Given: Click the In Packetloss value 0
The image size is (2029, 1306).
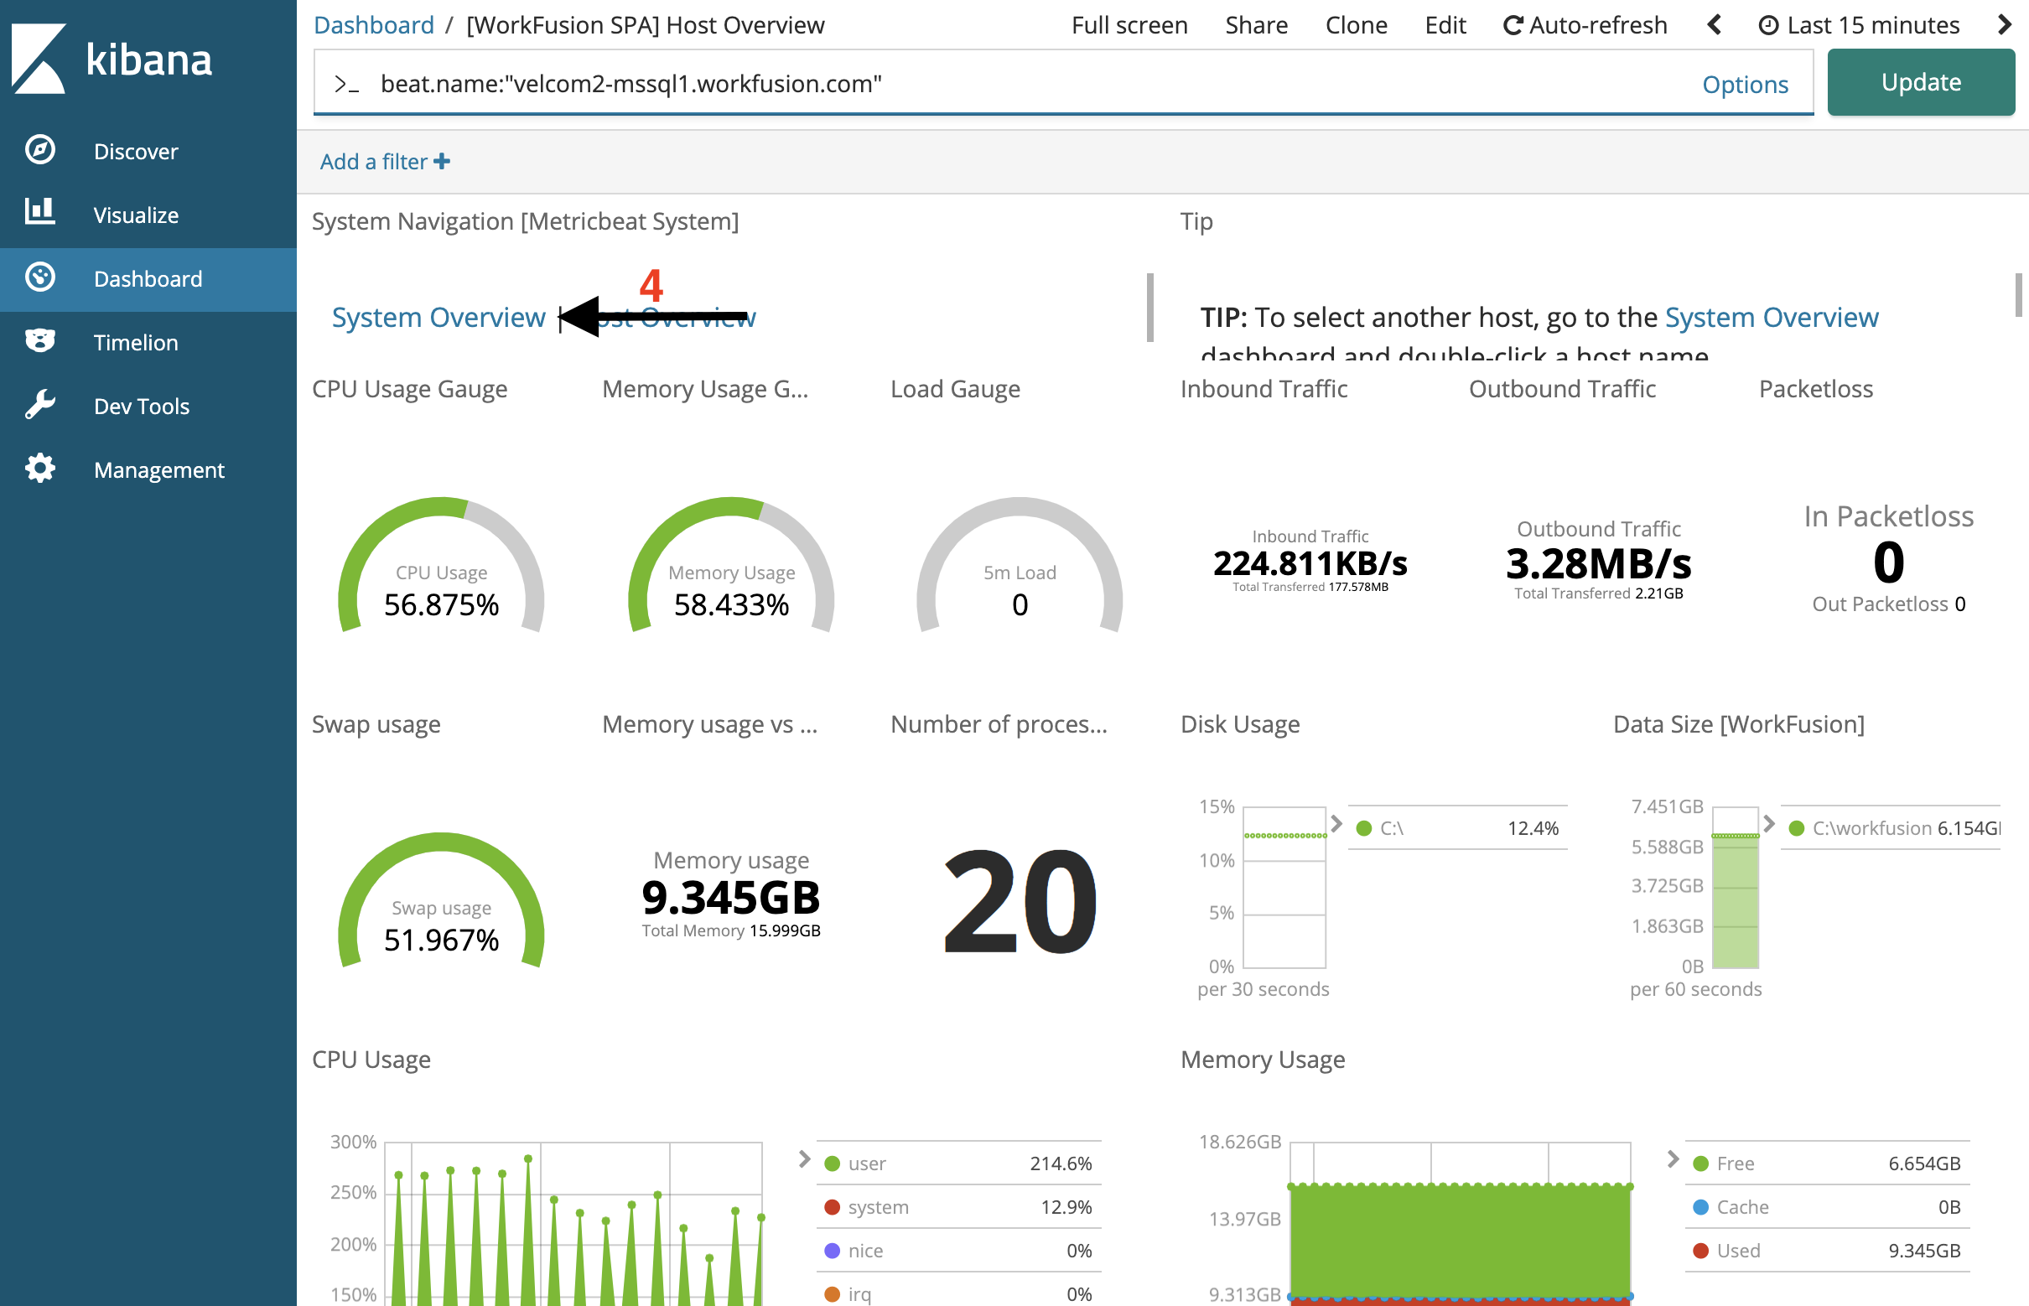Looking at the screenshot, I should tap(1888, 562).
